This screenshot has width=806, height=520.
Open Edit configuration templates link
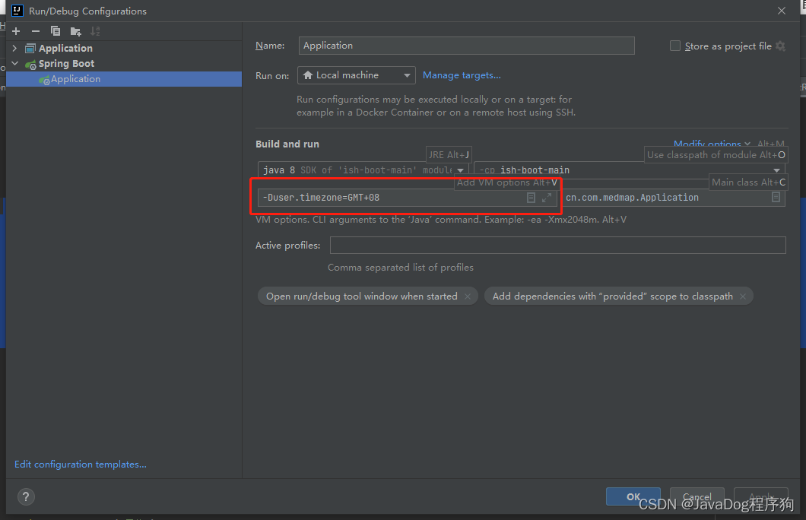[x=80, y=465]
